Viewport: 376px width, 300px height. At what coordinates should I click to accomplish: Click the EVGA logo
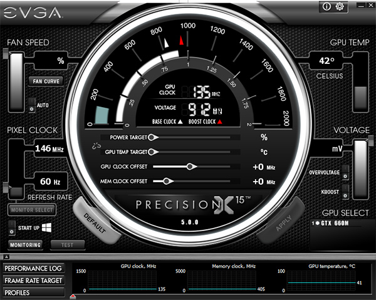[x=33, y=13]
